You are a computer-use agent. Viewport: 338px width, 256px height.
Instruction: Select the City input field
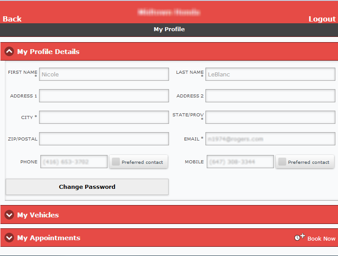point(104,117)
